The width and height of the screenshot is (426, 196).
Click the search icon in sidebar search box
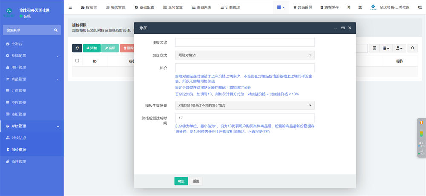55,30
